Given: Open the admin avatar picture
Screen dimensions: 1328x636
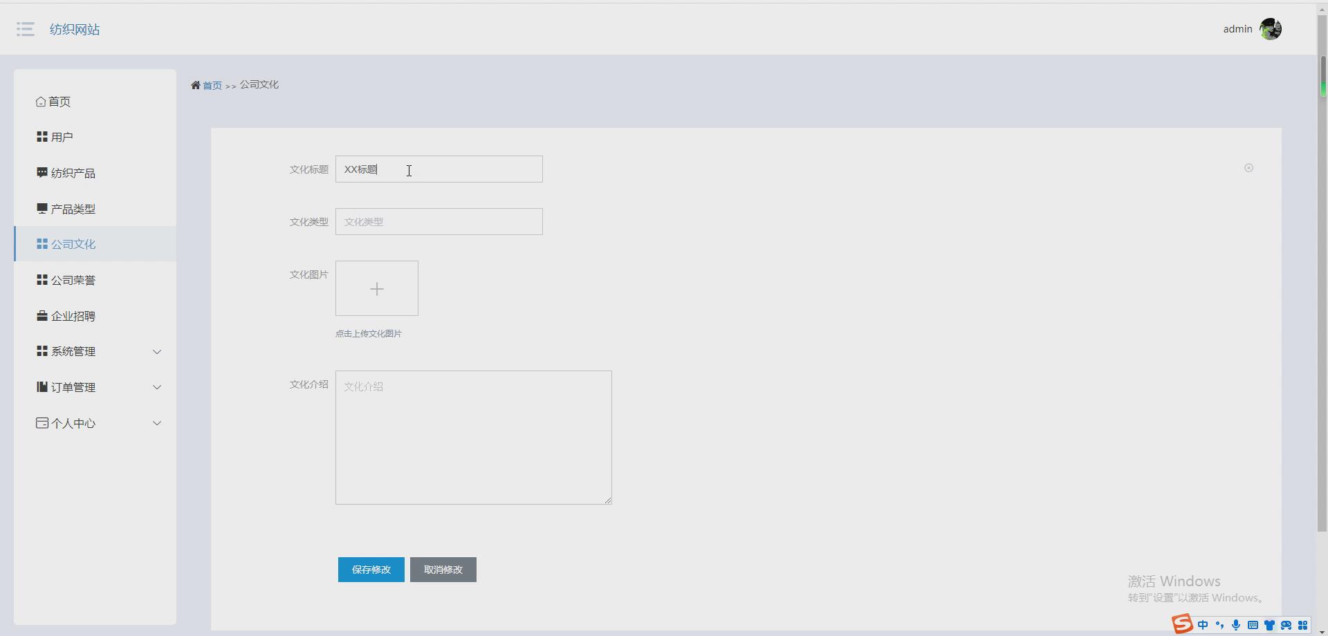Looking at the screenshot, I should (1271, 29).
